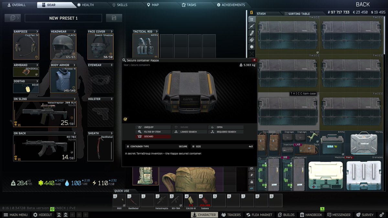388x218 pixels.
Task: Click the save preset floppy icon
Action: 114,18
